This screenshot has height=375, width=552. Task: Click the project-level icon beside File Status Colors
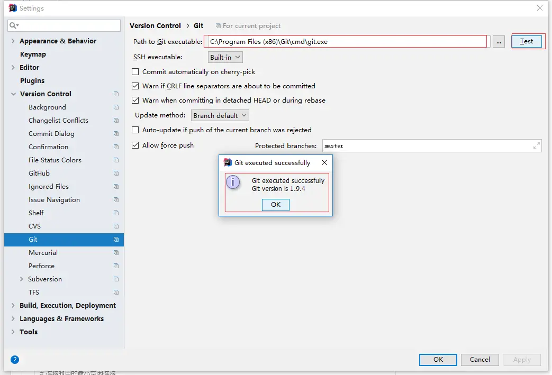tap(116, 160)
